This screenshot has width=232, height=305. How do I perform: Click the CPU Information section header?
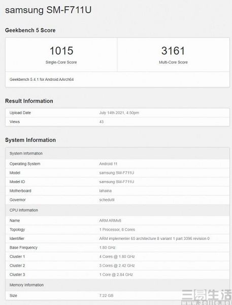click(117, 210)
